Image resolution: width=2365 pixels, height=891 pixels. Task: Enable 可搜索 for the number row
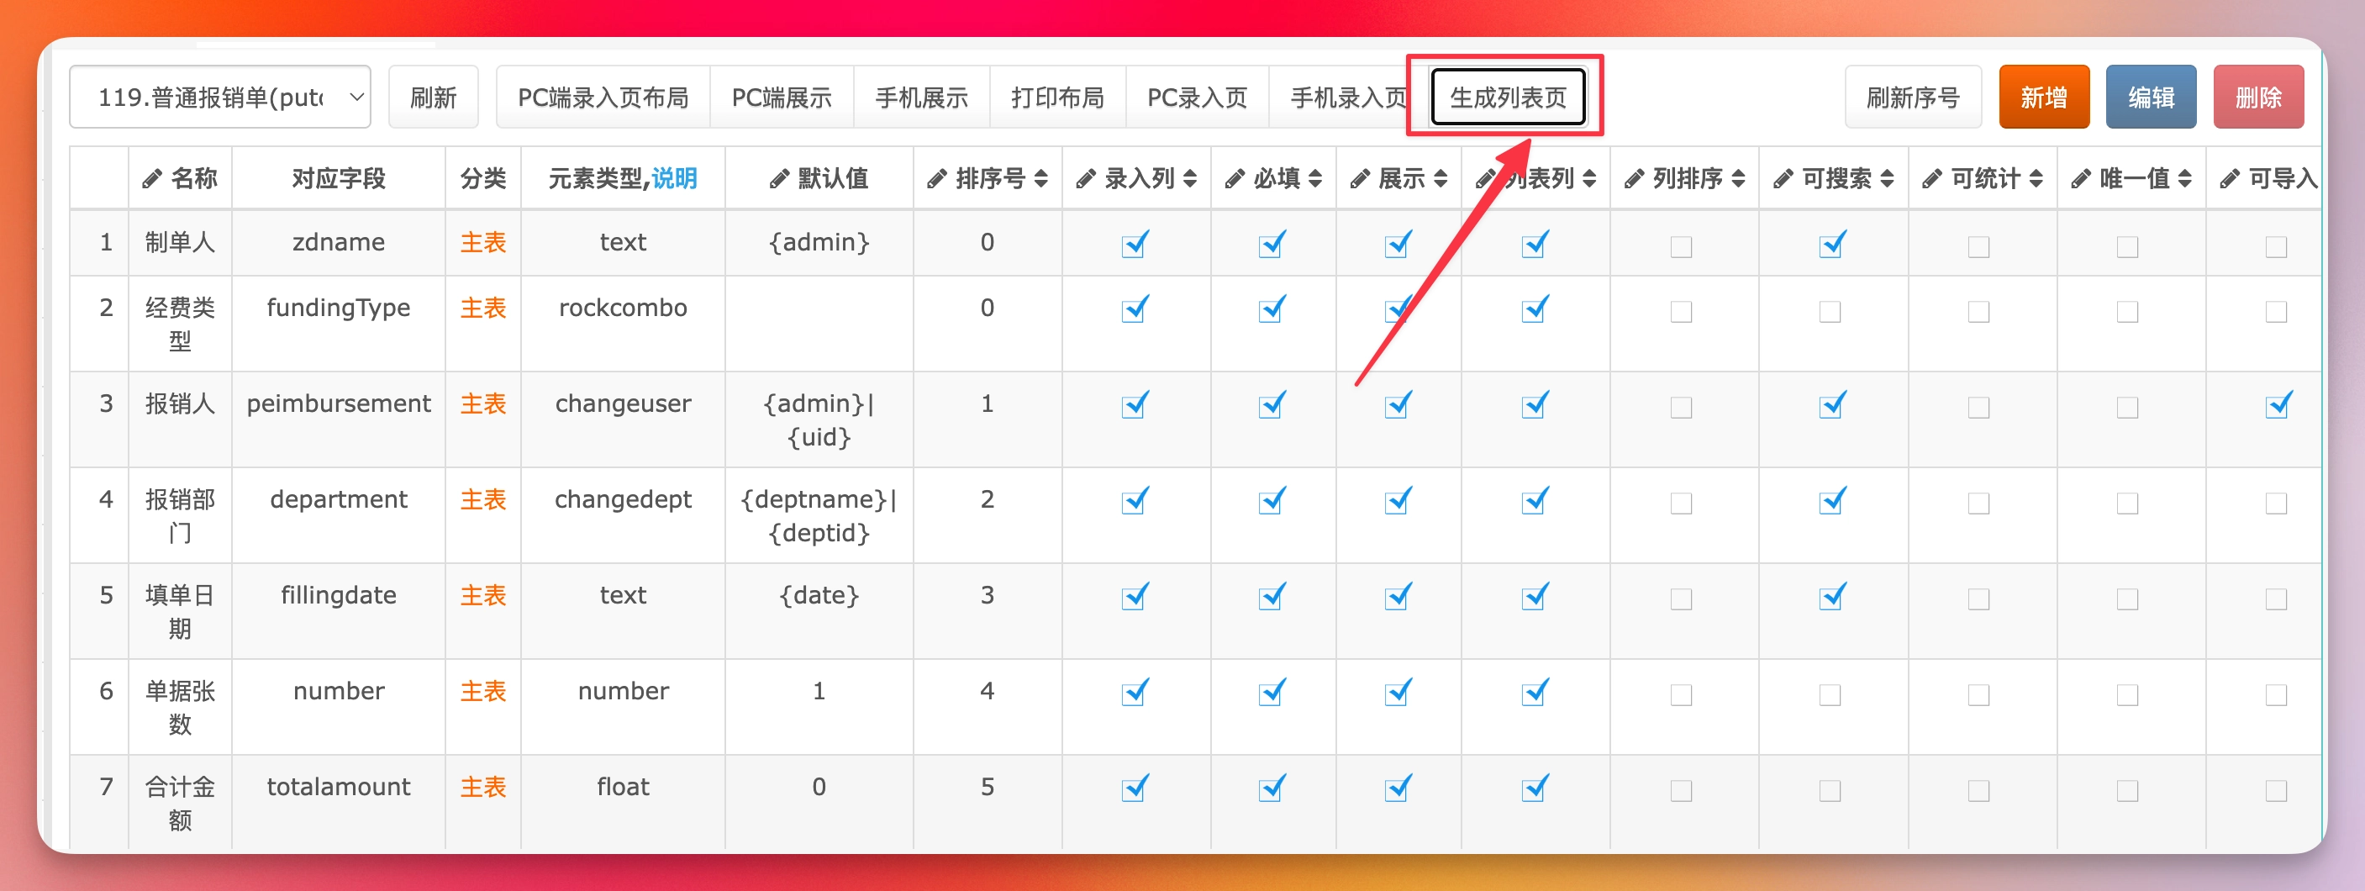pyautogui.click(x=1830, y=694)
